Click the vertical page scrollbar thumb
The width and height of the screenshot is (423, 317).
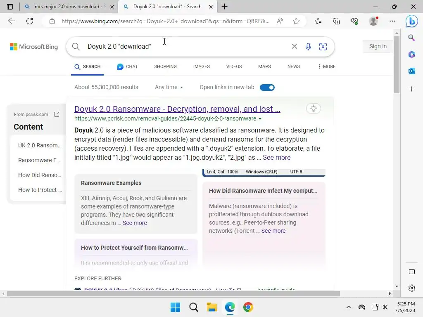tap(396, 65)
